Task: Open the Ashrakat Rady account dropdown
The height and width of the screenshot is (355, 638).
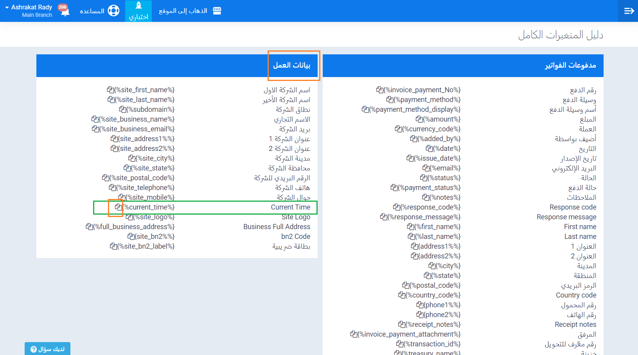Action: coord(29,11)
